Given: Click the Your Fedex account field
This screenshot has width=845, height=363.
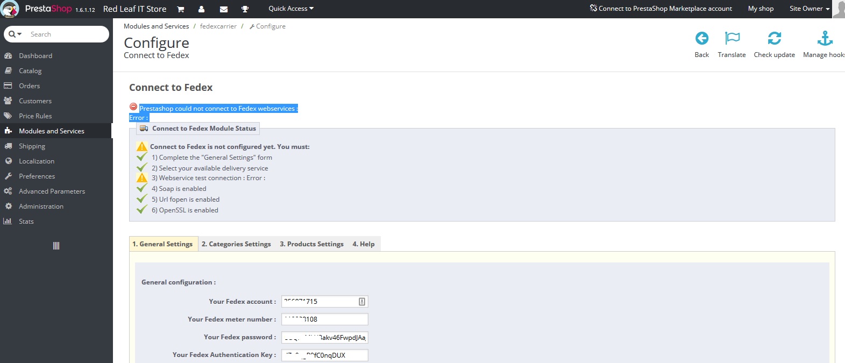Looking at the screenshot, I should point(325,302).
